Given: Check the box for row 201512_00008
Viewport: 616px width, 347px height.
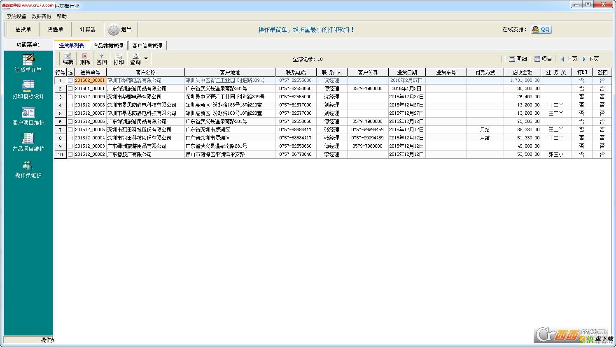Looking at the screenshot, I should point(70,105).
